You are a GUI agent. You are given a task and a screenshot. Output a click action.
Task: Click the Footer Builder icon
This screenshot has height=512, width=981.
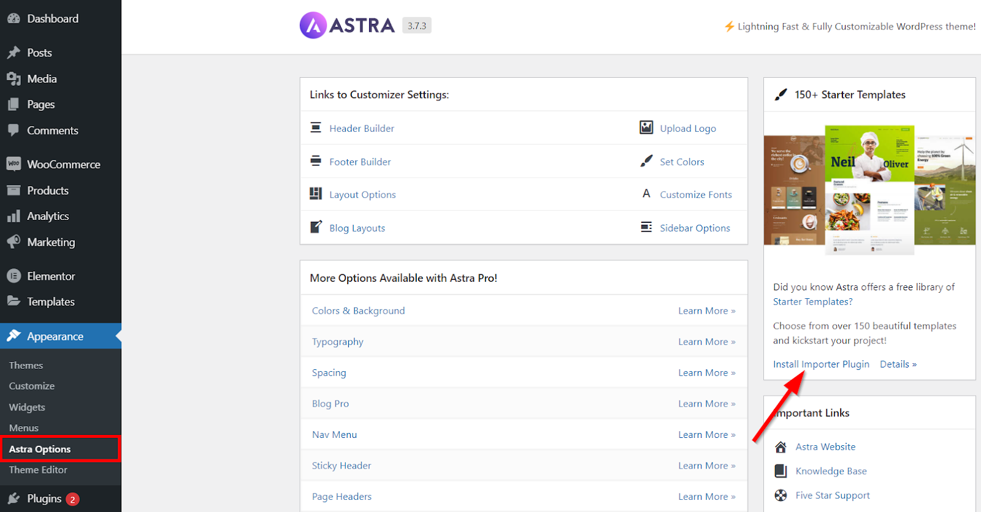point(316,161)
